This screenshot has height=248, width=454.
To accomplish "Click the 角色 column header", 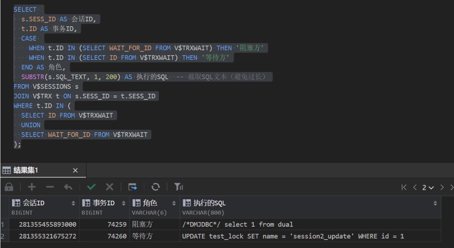I will 155,207.
